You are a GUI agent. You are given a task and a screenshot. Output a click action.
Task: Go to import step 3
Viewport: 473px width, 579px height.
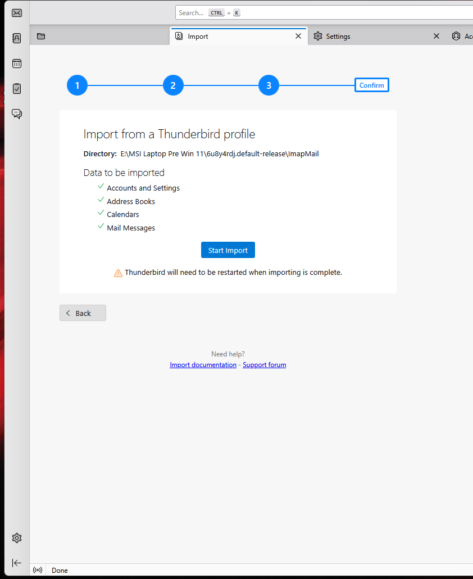pyautogui.click(x=269, y=85)
